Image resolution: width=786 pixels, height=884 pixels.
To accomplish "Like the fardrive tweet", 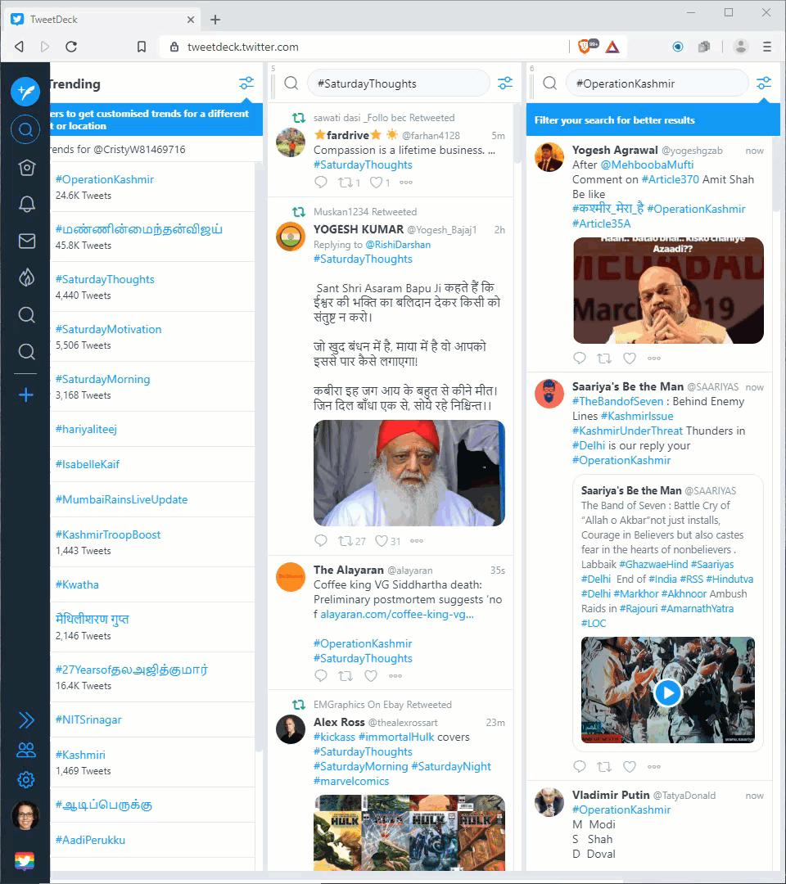I will [x=376, y=182].
